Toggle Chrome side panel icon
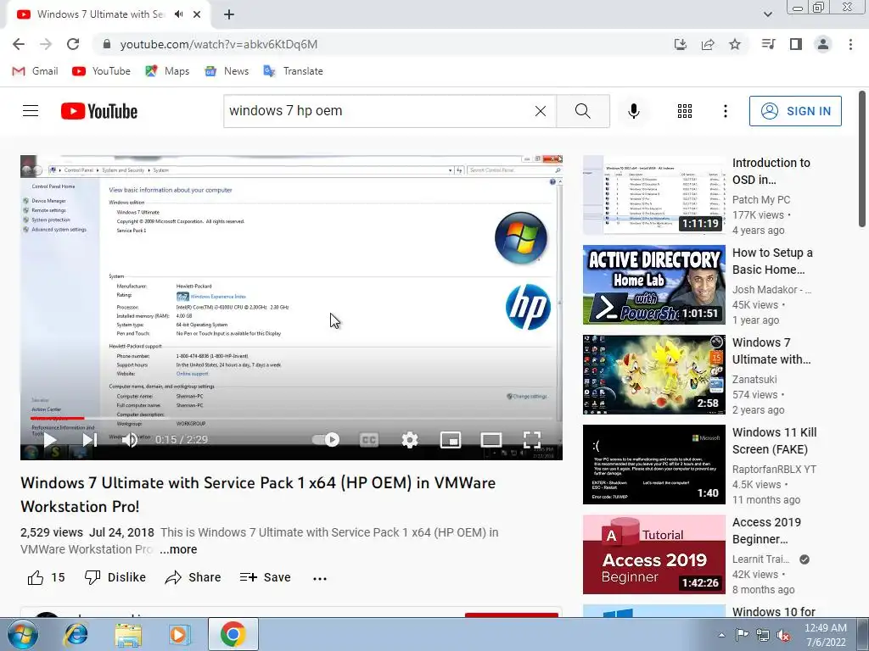This screenshot has height=651, width=869. pos(796,44)
